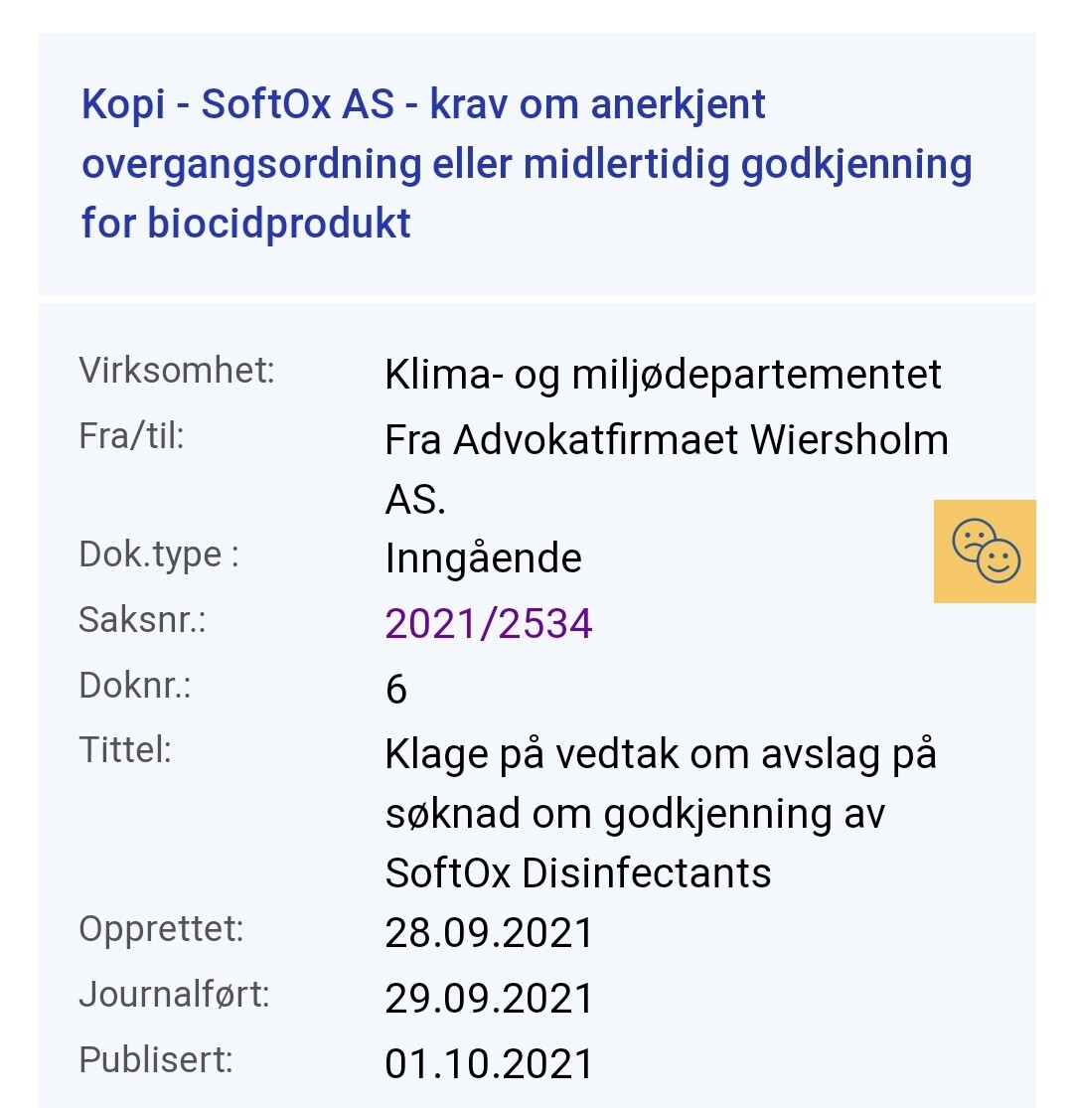Click the Journalført date 29.09.2021
The width and height of the screenshot is (1072, 1108).
[489, 999]
